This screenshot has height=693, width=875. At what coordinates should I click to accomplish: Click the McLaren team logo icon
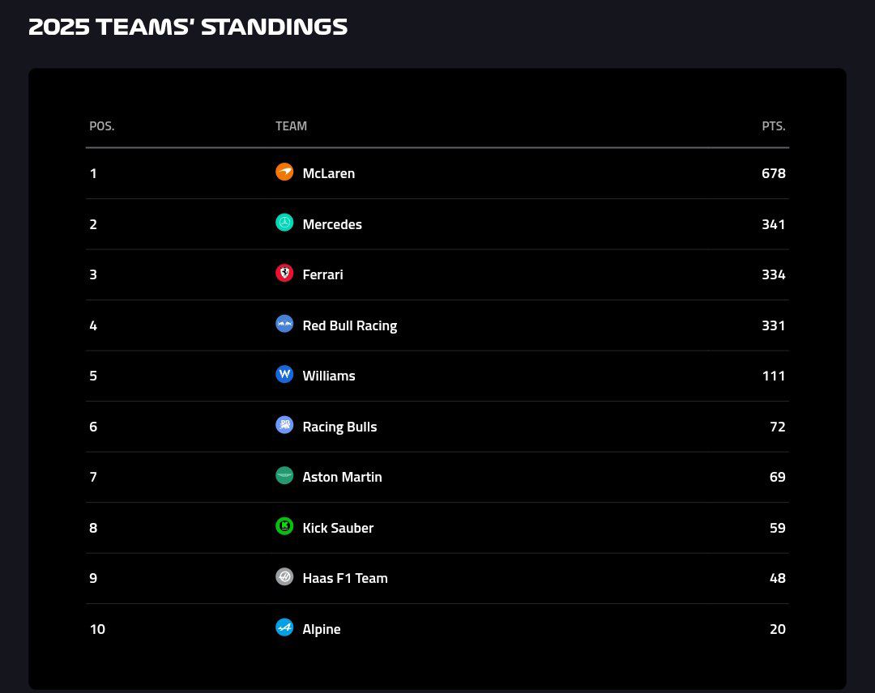pyautogui.click(x=284, y=172)
